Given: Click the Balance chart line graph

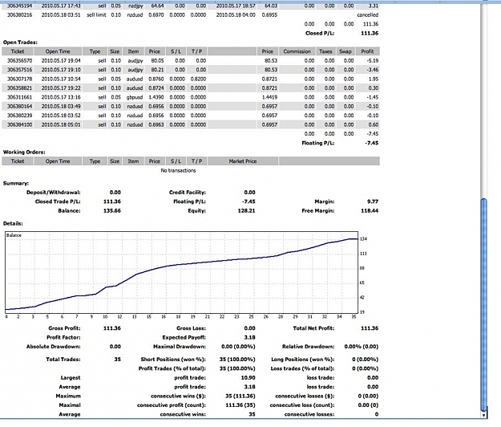Looking at the screenshot, I should point(181,273).
